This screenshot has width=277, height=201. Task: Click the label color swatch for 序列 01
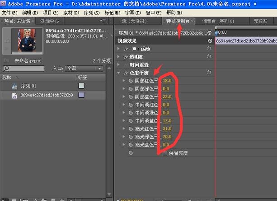pos(81,86)
